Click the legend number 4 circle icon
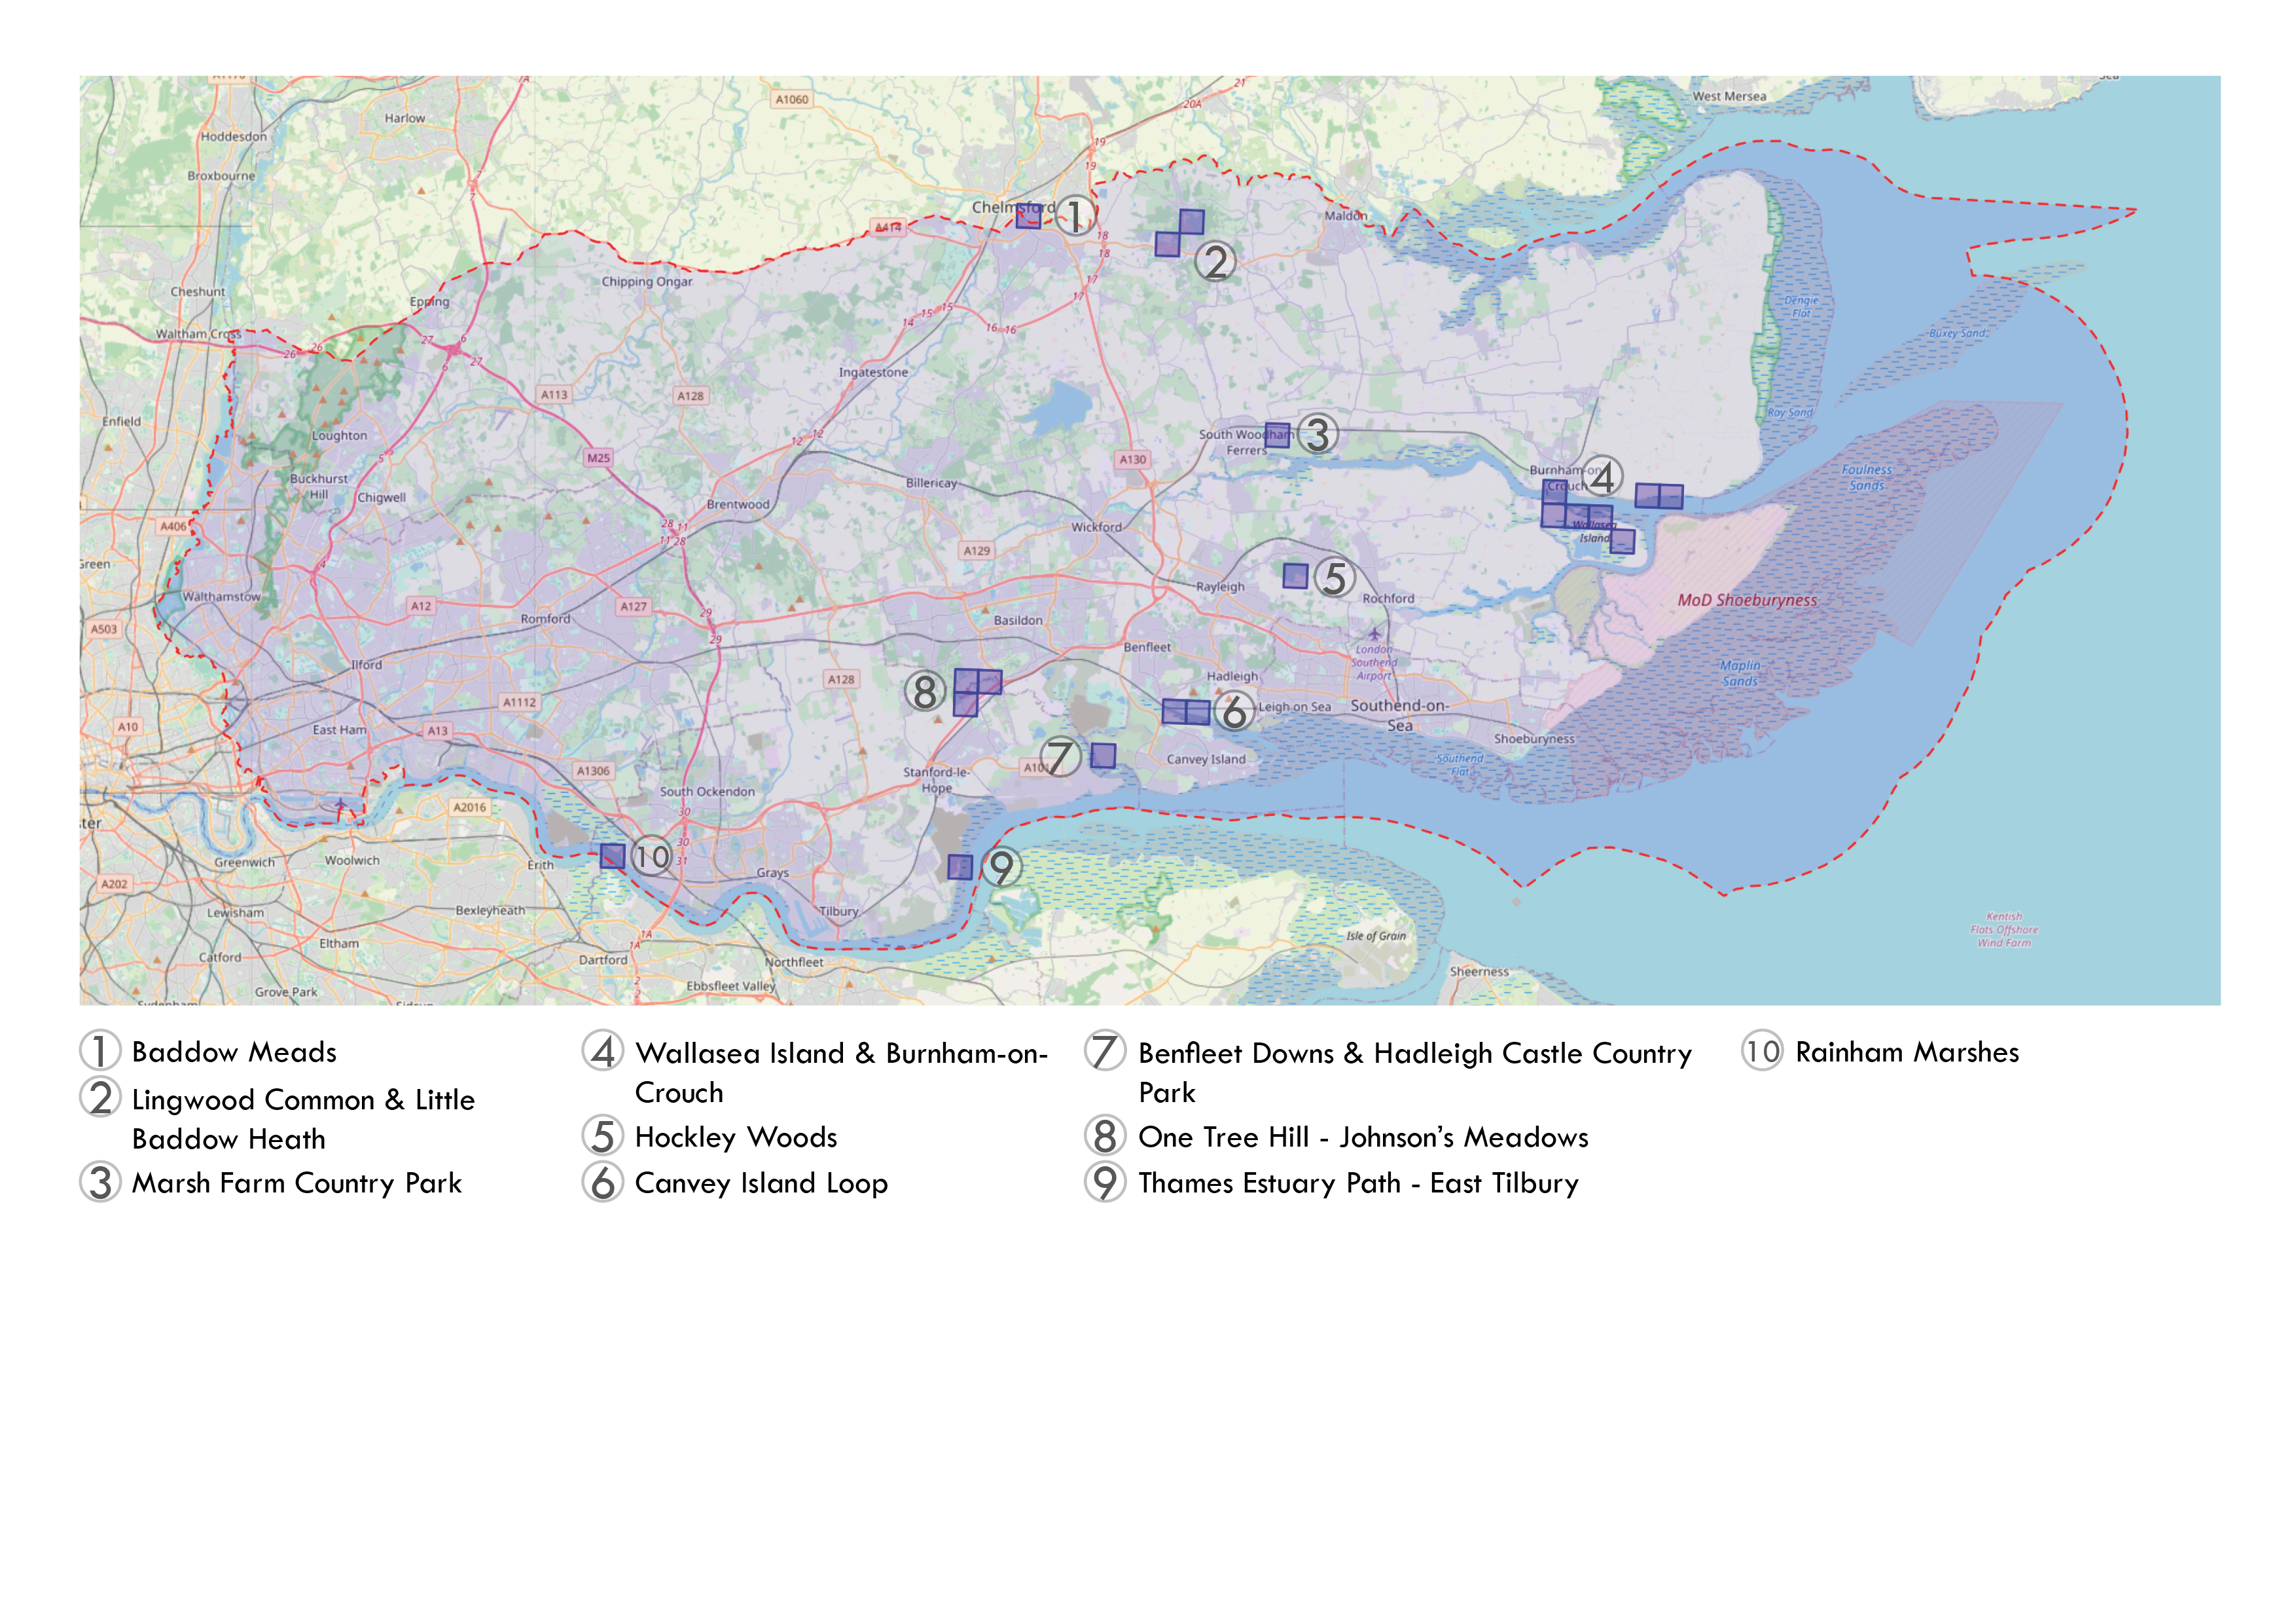The width and height of the screenshot is (2296, 1624). [x=603, y=1050]
